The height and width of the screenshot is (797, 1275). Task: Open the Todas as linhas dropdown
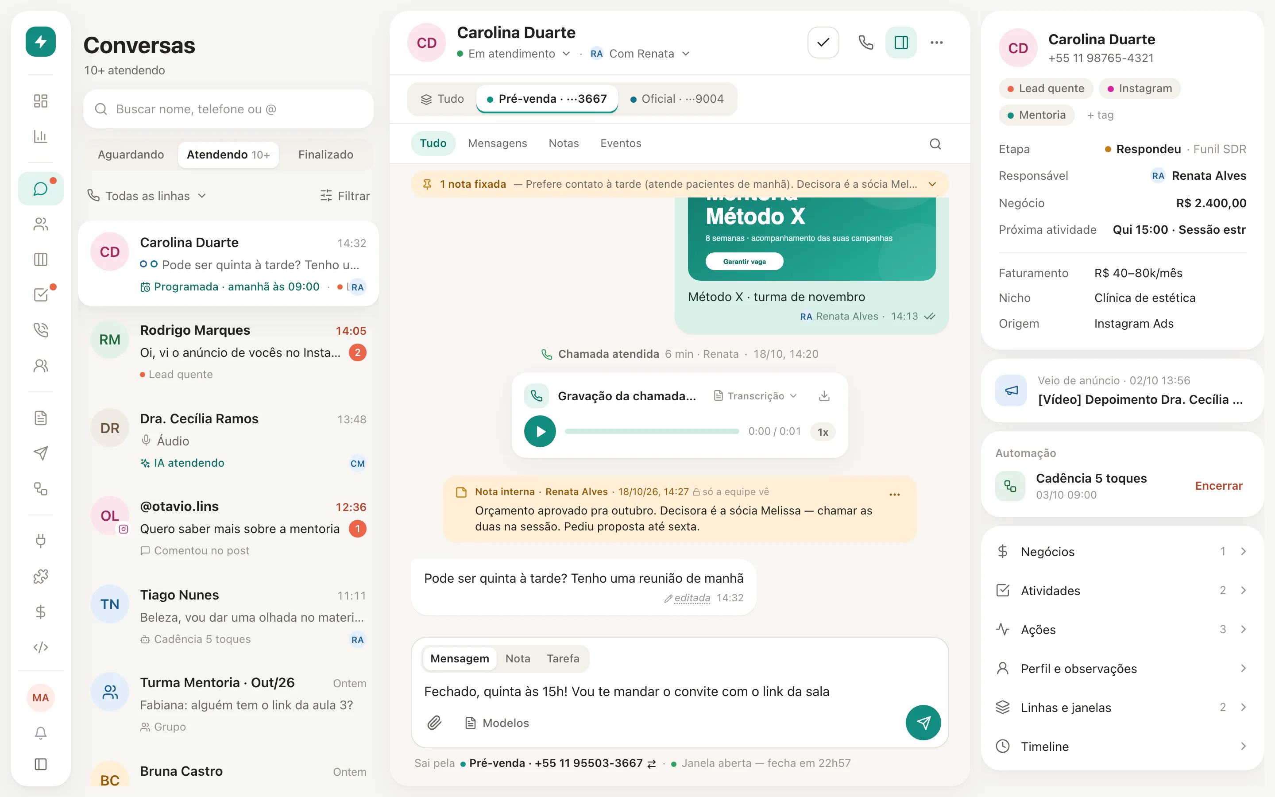(x=147, y=196)
